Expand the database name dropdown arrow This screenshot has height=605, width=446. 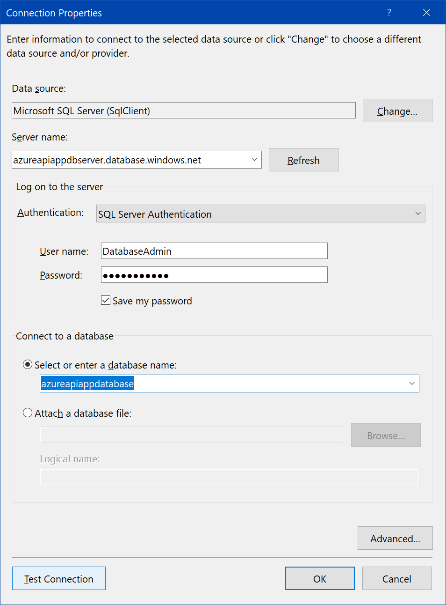(411, 384)
